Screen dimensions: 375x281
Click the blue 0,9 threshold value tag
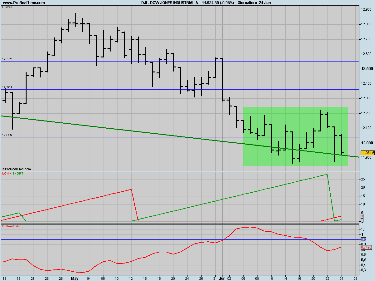click(363, 239)
